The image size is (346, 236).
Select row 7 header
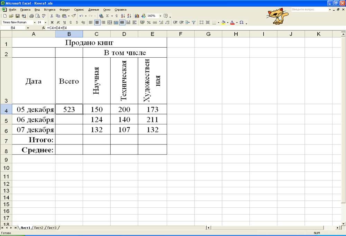6,140
